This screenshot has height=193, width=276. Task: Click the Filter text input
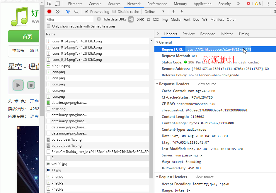pos(69,20)
